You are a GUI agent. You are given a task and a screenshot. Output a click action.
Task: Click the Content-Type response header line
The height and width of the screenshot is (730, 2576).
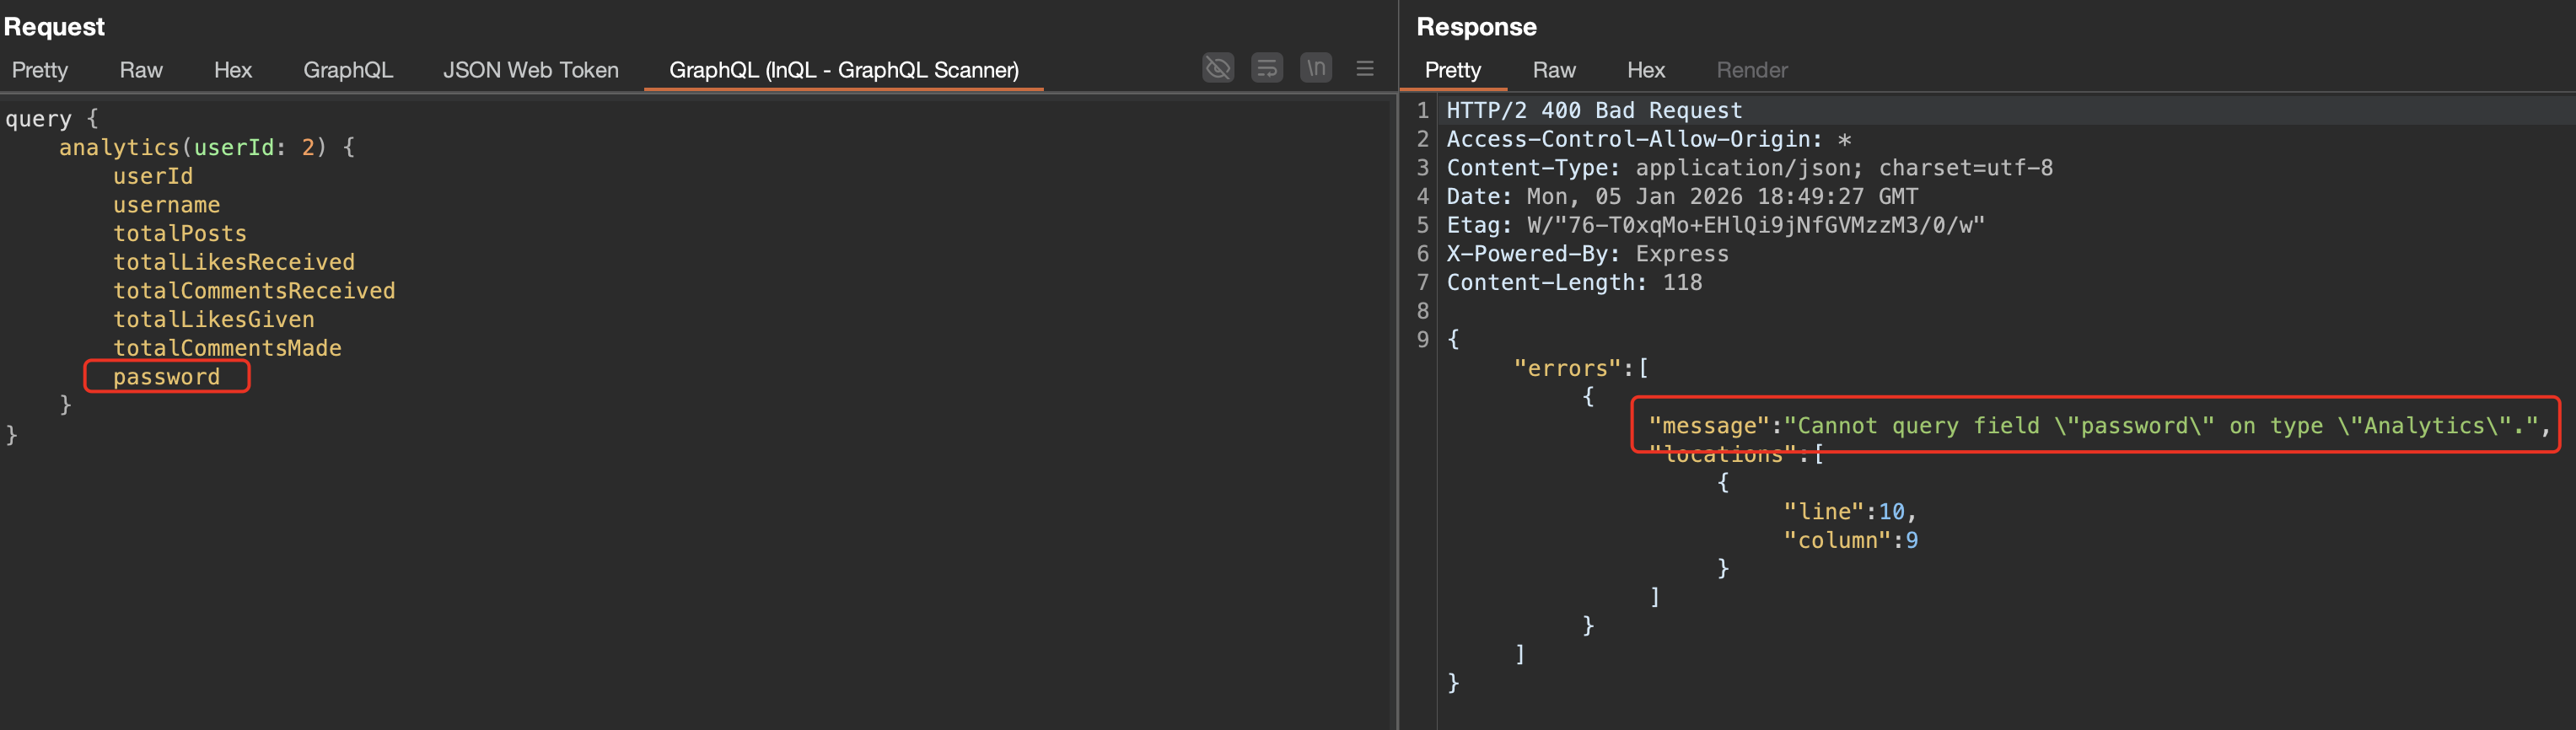pyautogui.click(x=1749, y=168)
